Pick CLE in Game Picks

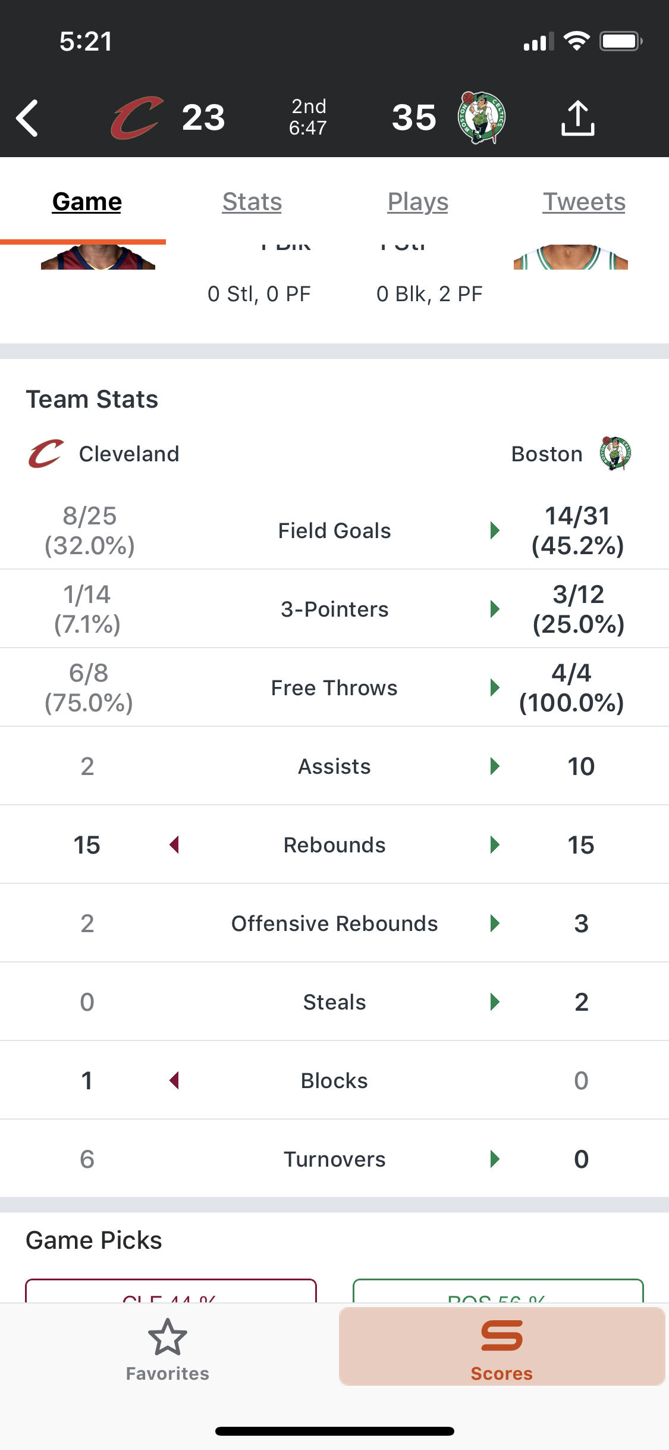click(x=171, y=1290)
